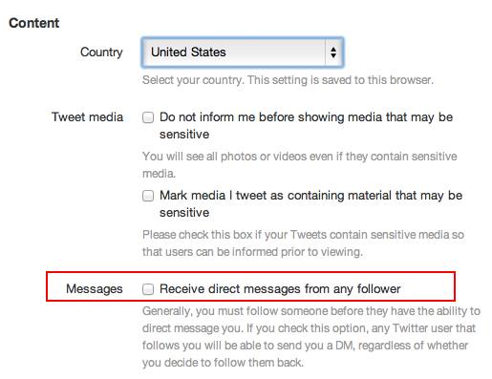The image size is (492, 379).
Task: Click the "Do not inform me before showing media" label
Action: point(306,125)
